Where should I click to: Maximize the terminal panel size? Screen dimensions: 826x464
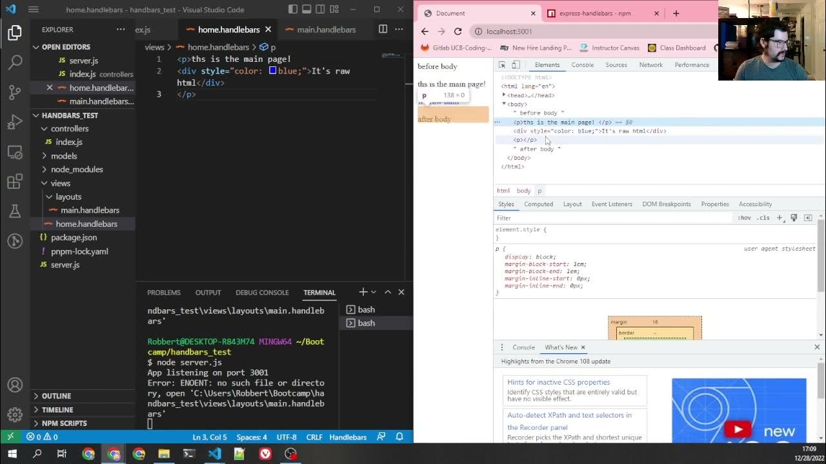[388, 292]
